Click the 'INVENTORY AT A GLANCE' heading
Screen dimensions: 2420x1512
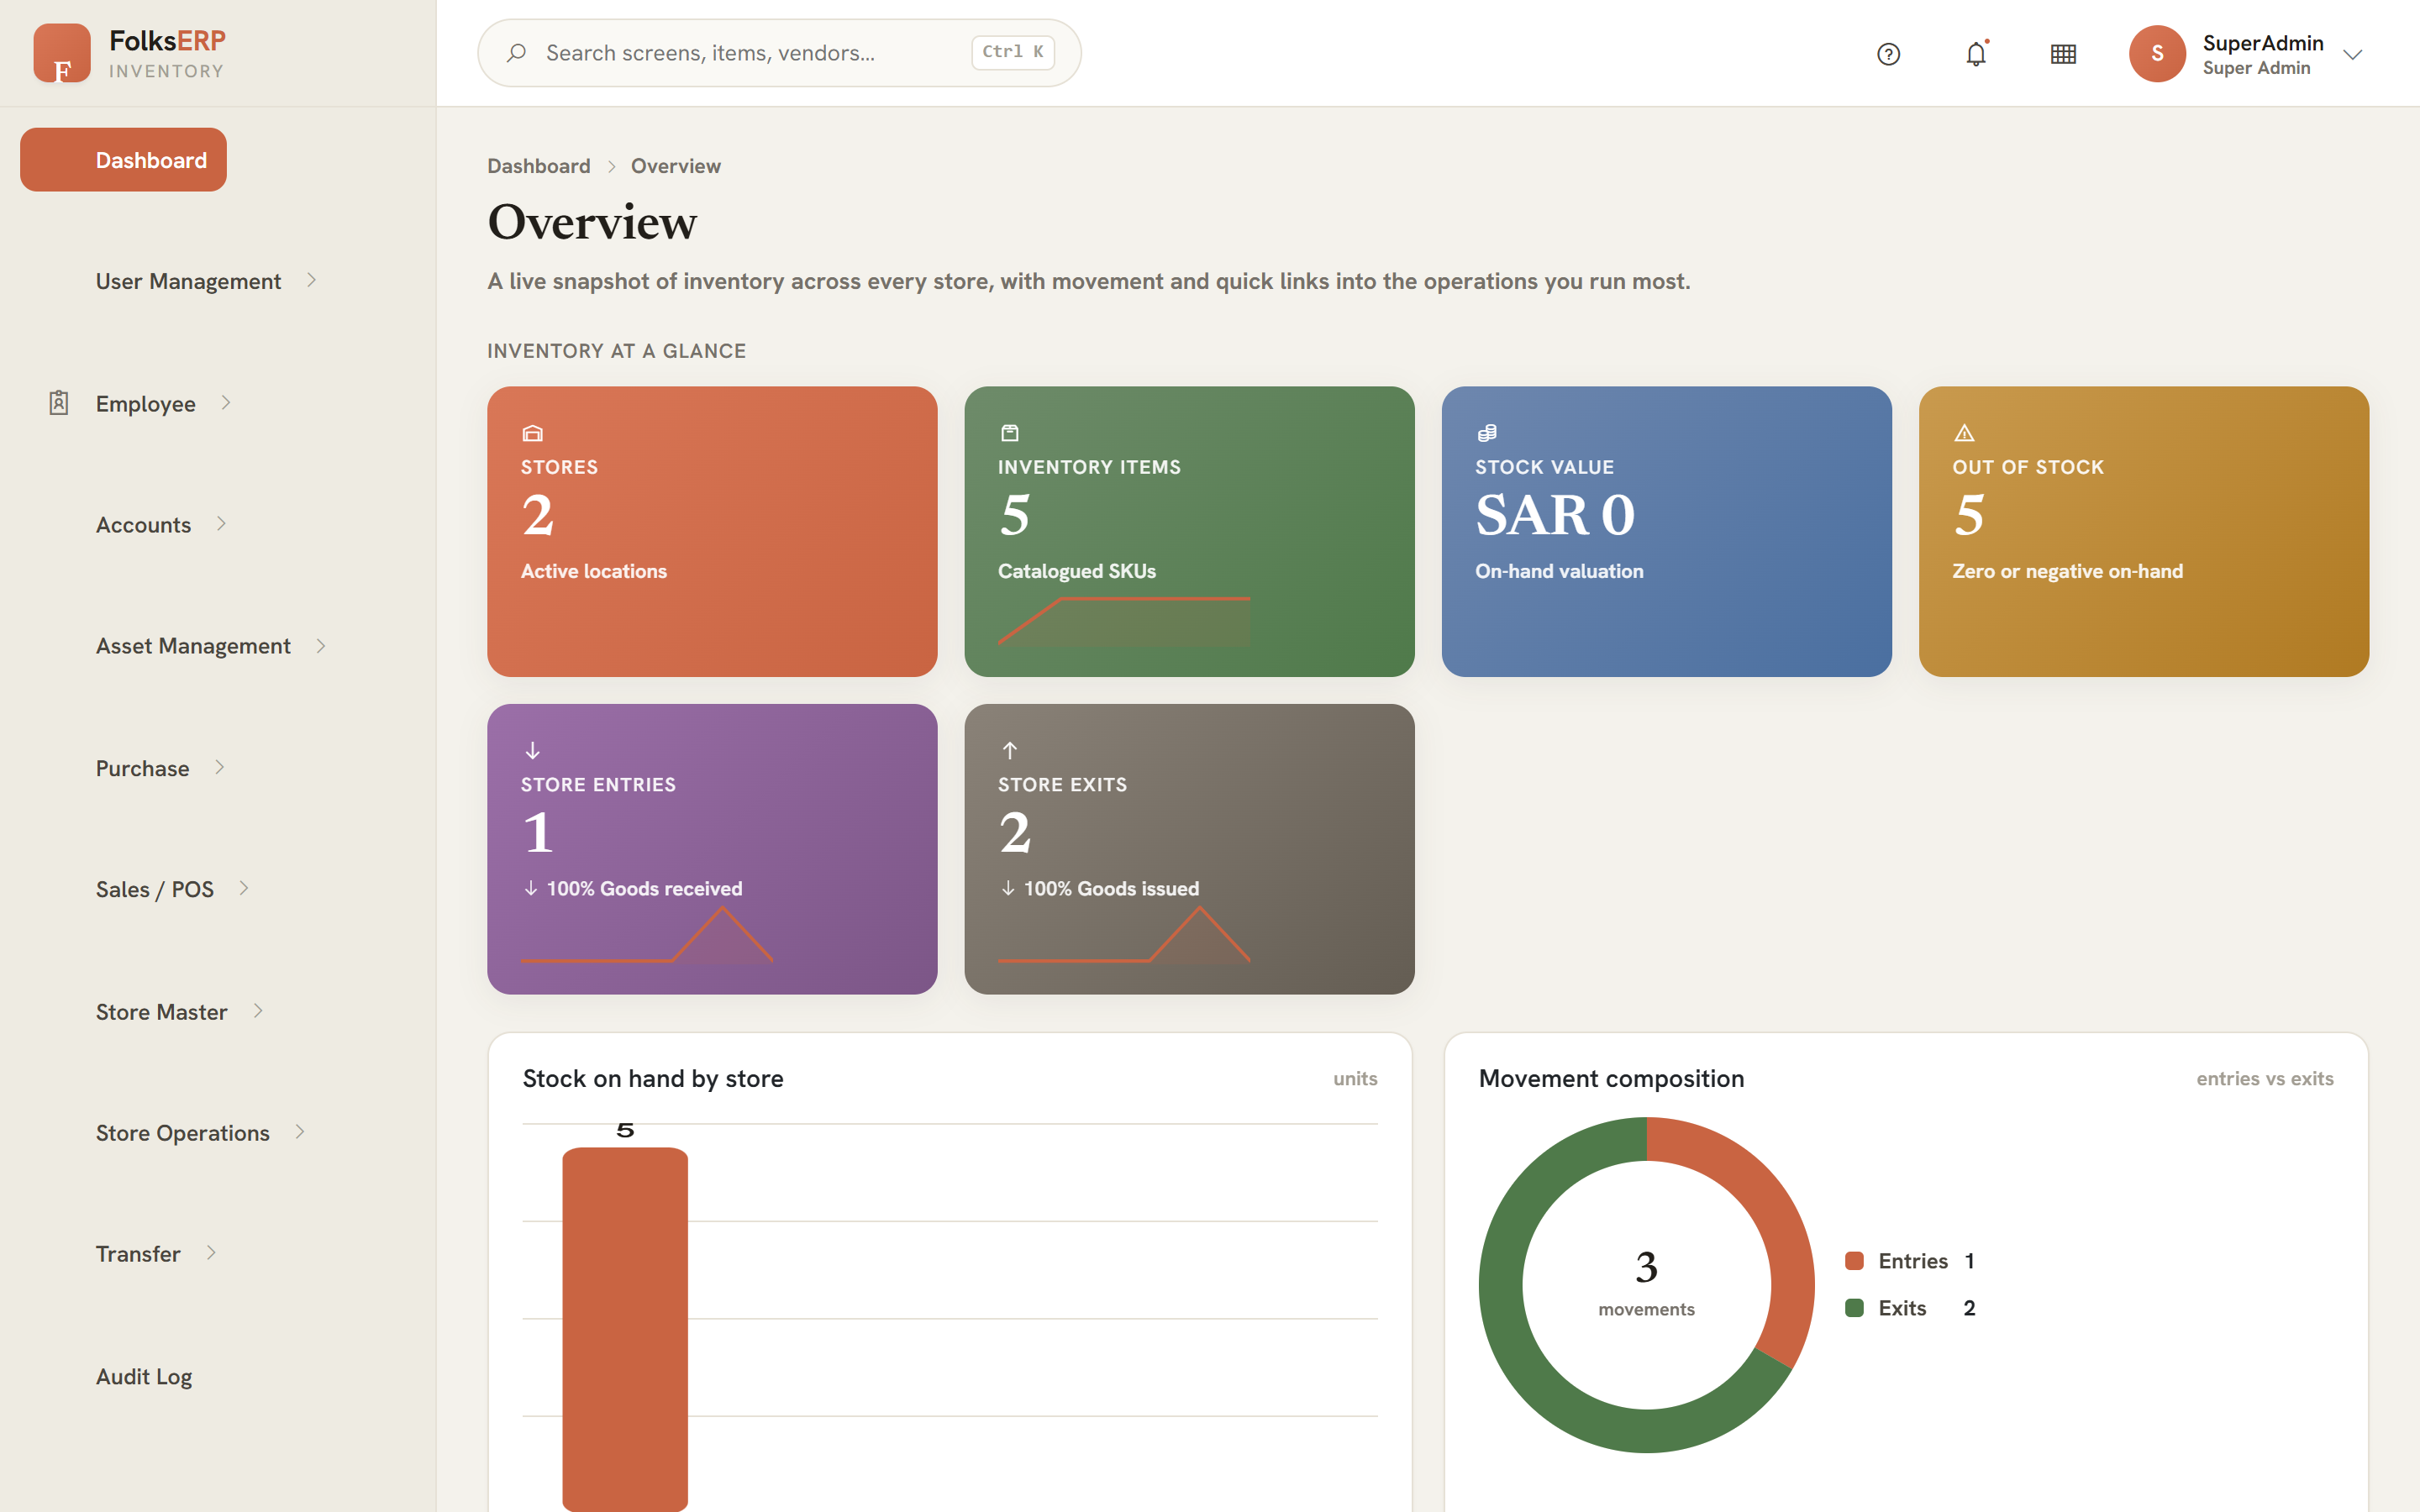click(616, 351)
